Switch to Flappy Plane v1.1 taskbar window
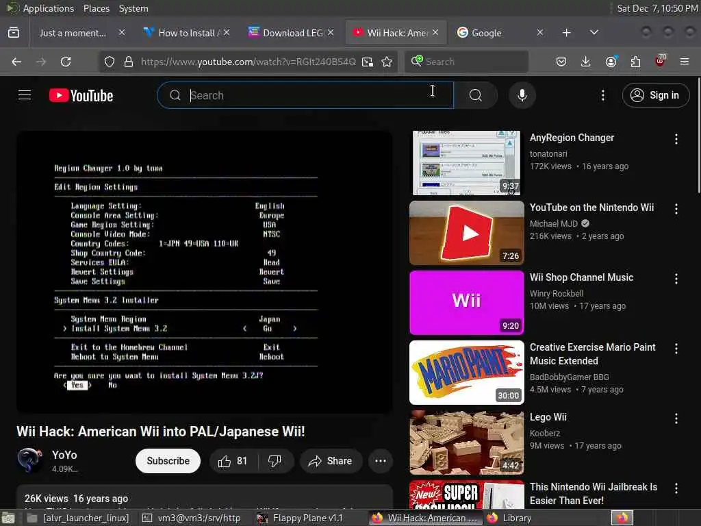Image resolution: width=701 pixels, height=526 pixels. tap(306, 518)
